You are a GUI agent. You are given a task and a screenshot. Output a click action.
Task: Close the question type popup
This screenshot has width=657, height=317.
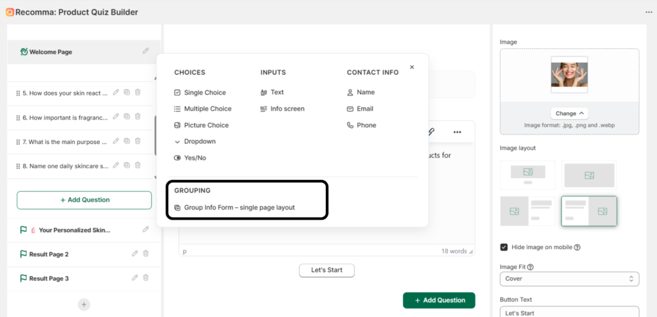coord(412,67)
